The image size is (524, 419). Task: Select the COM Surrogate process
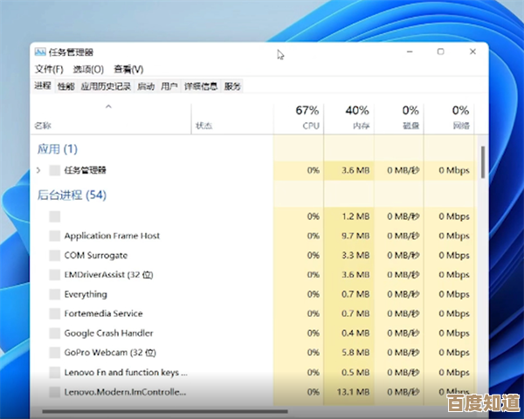(x=96, y=256)
